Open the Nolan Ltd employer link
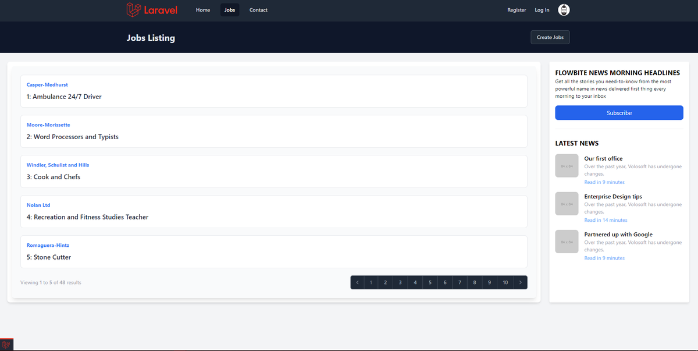 (38, 205)
